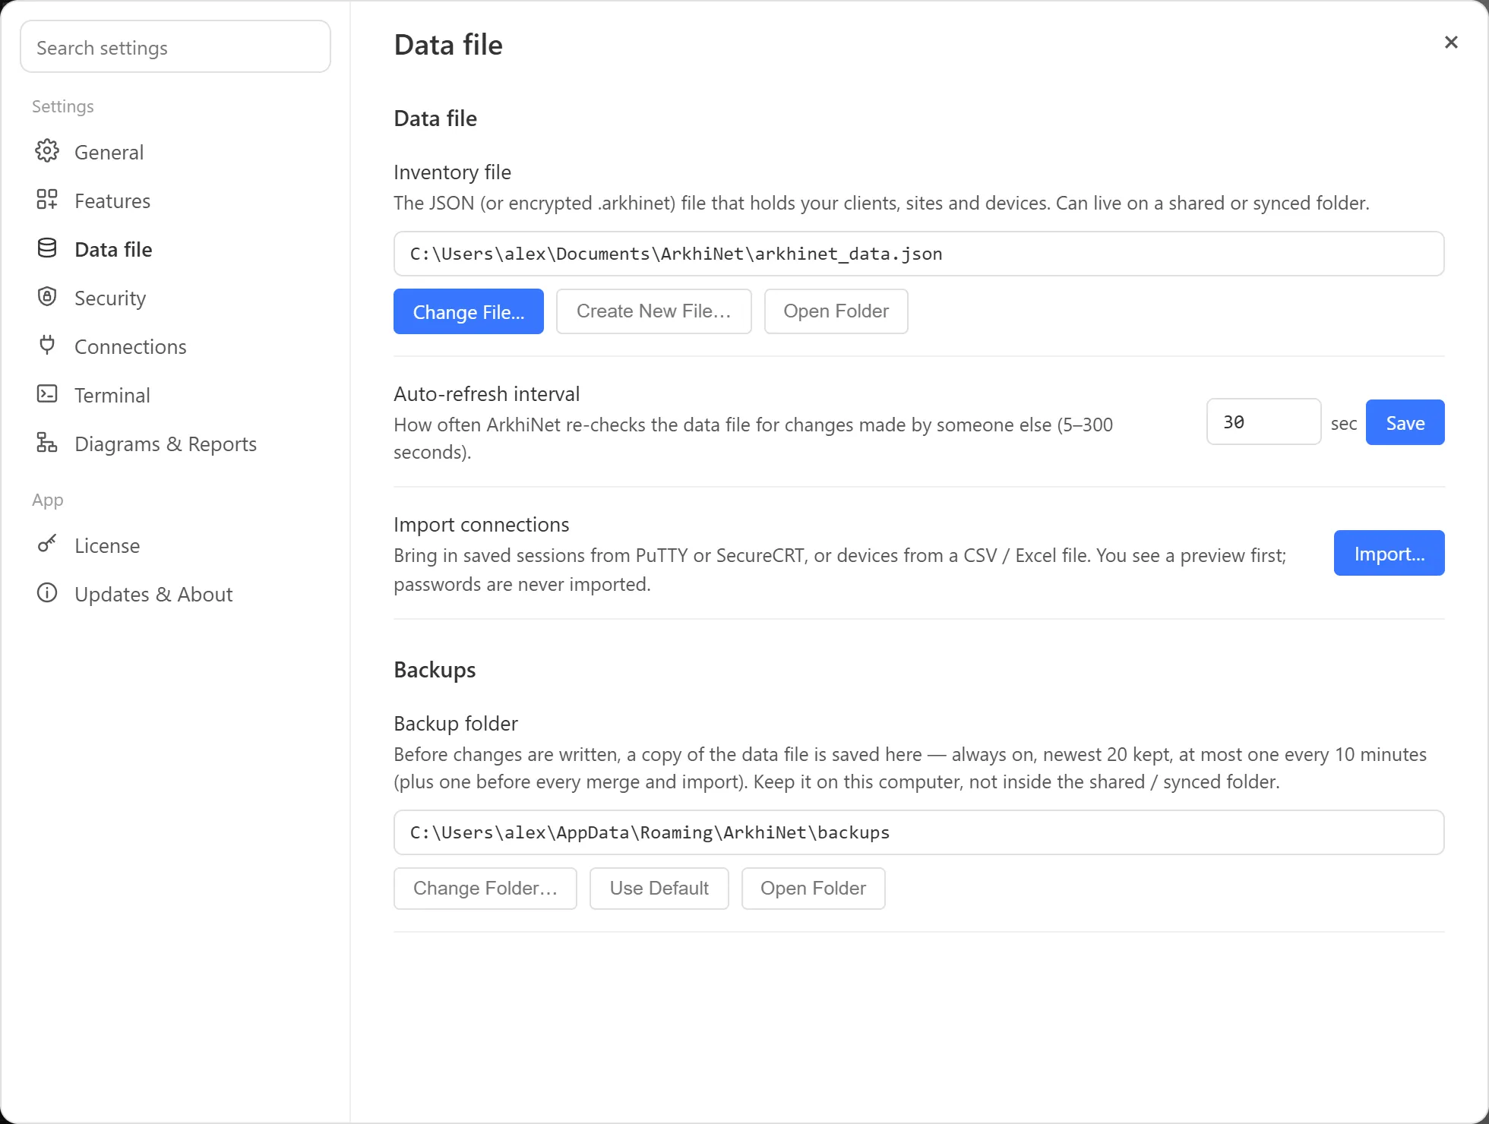The image size is (1489, 1124).
Task: Open Diagrams & Reports settings
Action: coord(175,444)
